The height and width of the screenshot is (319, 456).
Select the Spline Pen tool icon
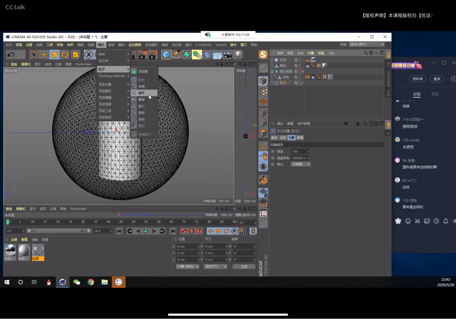click(176, 55)
